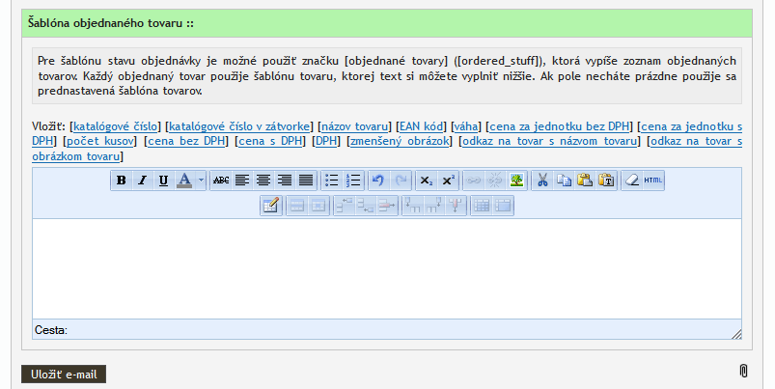Apply subscript formatting
Viewport: 775px width, 389px height.
428,180
